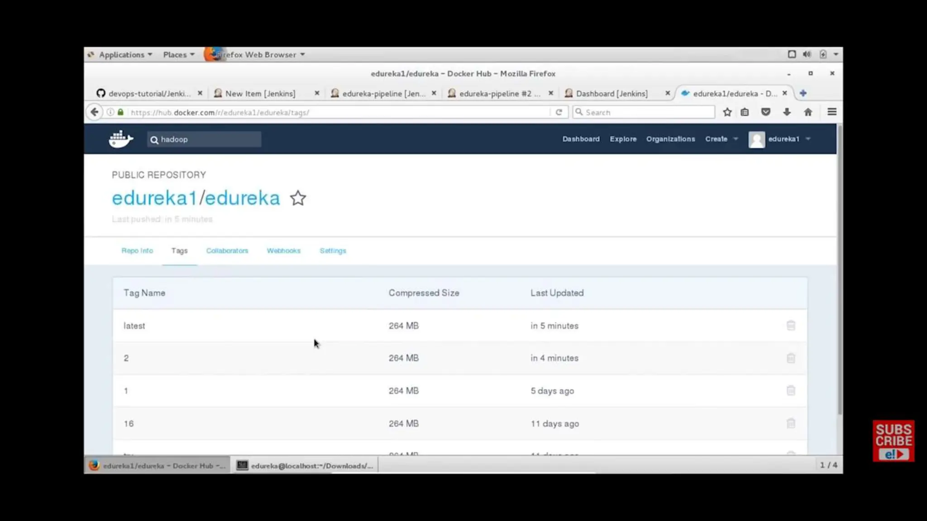Screen dimensions: 927x521
Task: Open the power status tray icon
Action: [823, 54]
